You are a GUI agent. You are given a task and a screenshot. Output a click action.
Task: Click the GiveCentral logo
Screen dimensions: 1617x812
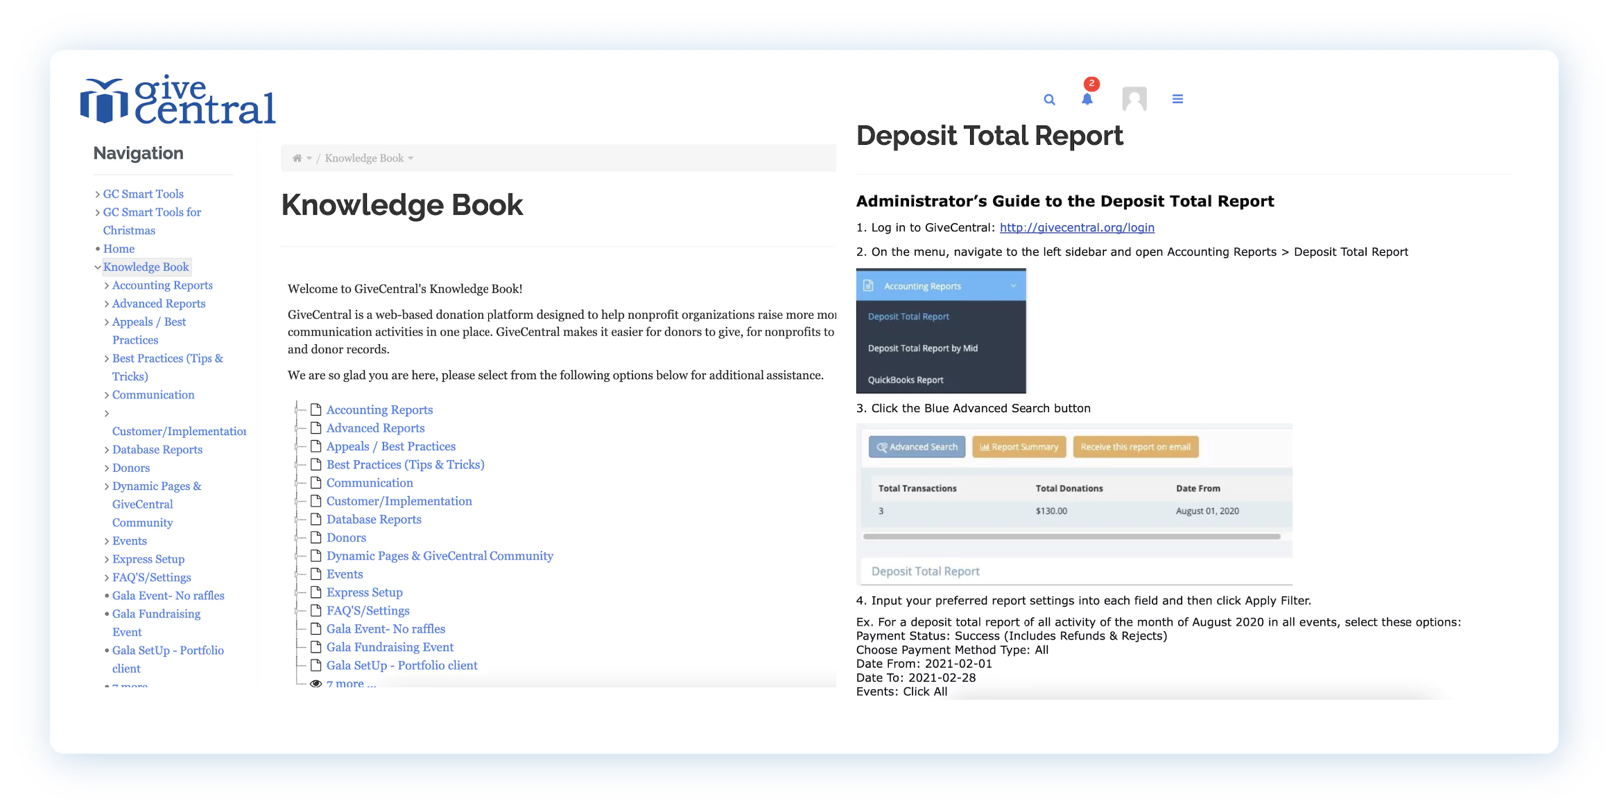178,100
